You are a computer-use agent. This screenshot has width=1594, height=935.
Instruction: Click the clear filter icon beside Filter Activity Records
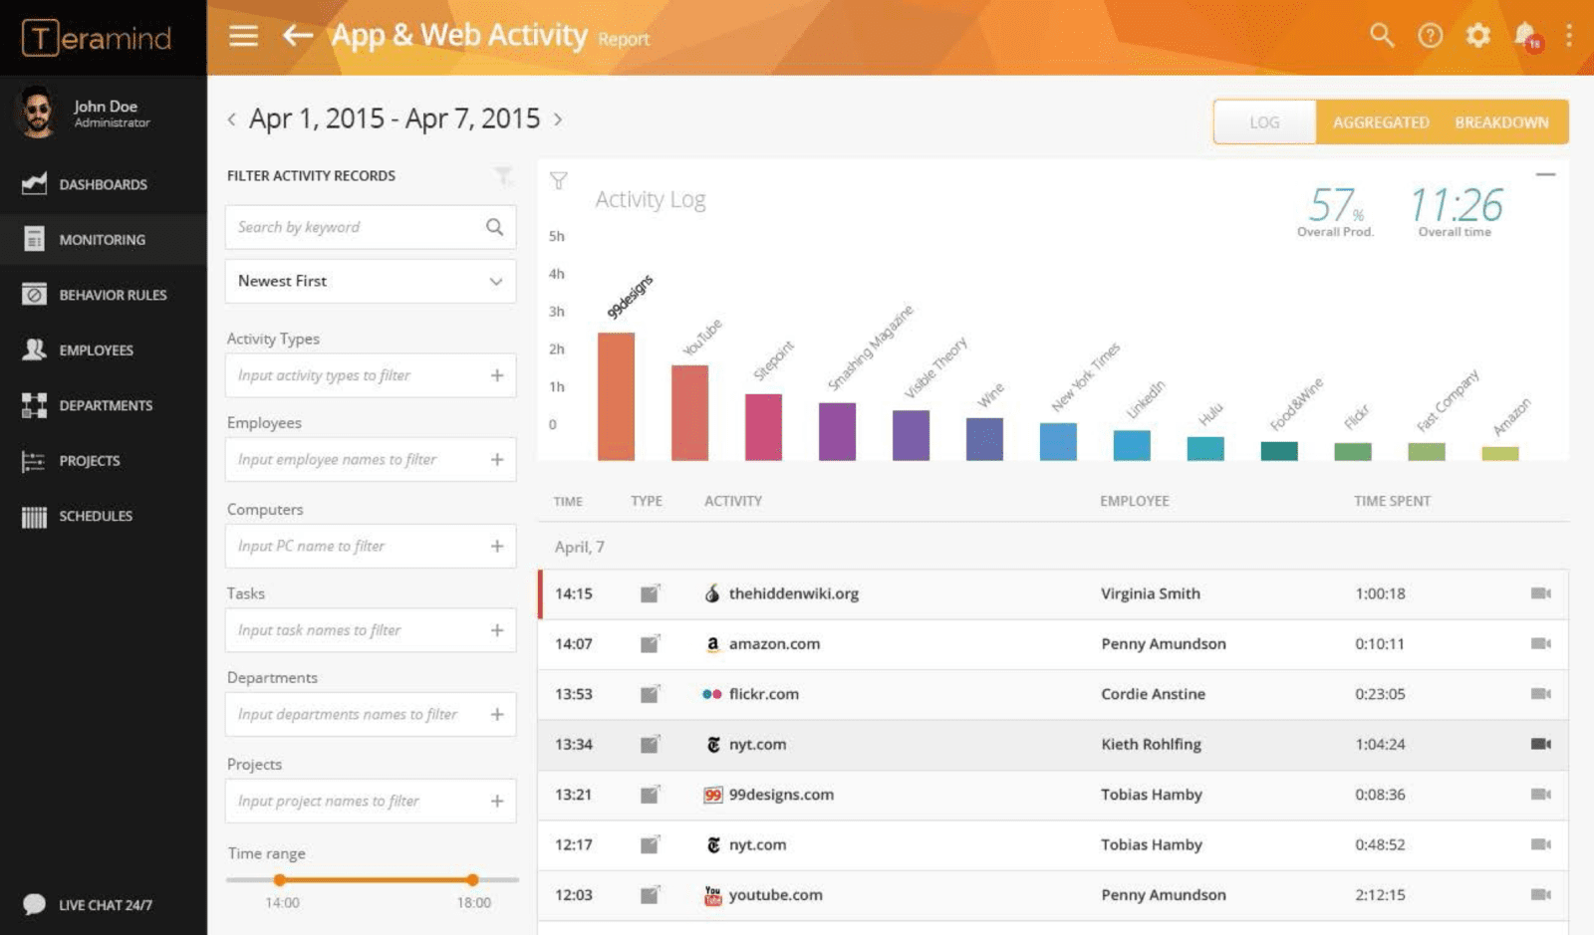tap(504, 176)
